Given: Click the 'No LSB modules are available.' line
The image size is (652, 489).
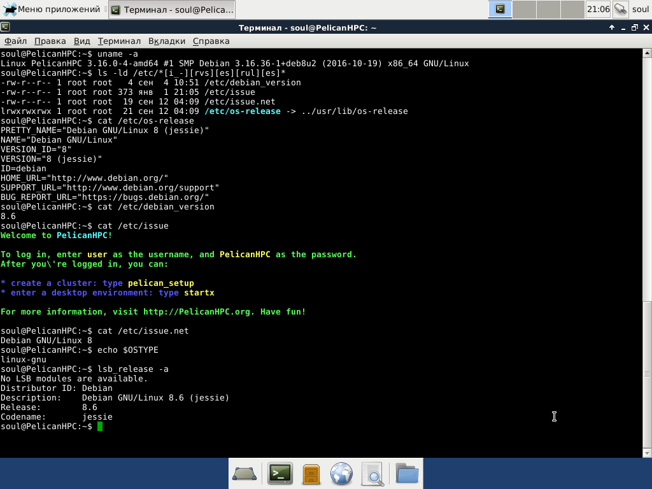Looking at the screenshot, I should pyautogui.click(x=74, y=379).
